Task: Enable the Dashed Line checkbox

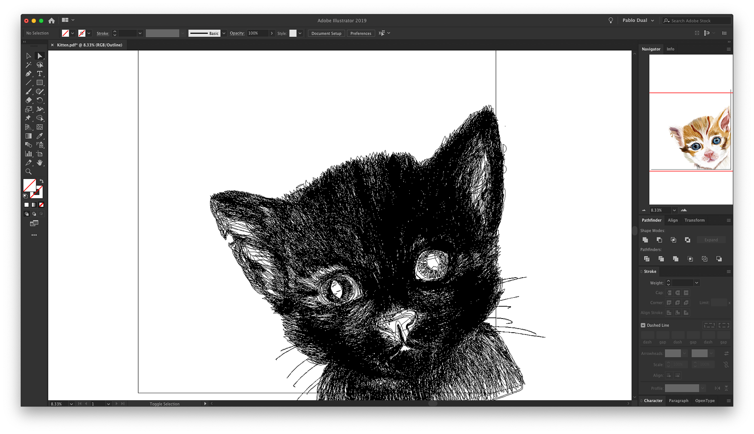Action: coord(643,325)
